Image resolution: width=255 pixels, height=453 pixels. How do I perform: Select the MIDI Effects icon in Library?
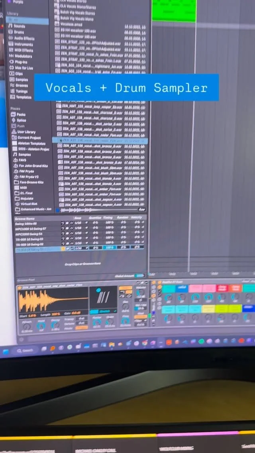pos(11,50)
